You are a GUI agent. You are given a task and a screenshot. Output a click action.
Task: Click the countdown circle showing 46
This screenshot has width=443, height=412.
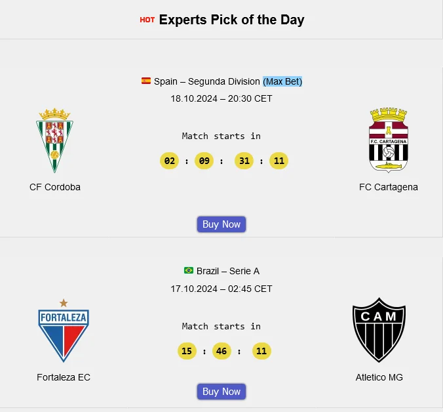coord(221,351)
